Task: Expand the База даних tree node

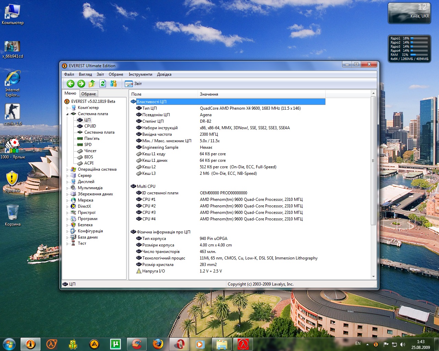Action: pyautogui.click(x=67, y=238)
